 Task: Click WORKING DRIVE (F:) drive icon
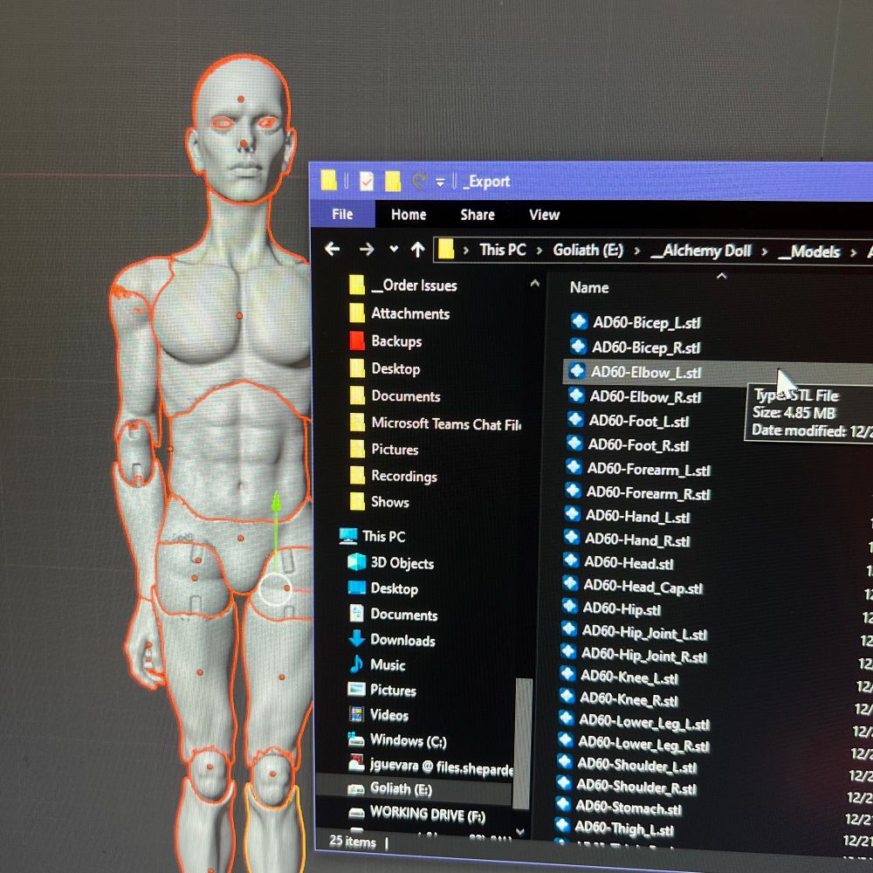click(x=356, y=814)
